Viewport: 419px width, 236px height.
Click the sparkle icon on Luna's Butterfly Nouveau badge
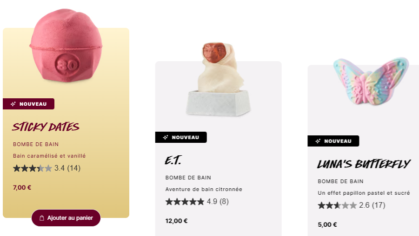point(318,141)
